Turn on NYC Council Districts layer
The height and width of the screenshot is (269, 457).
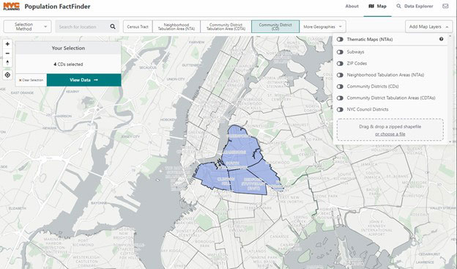tap(340, 109)
